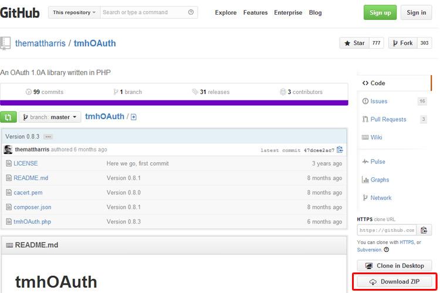Click Clone in Desktop button
This screenshot has width=440, height=293.
point(394,266)
